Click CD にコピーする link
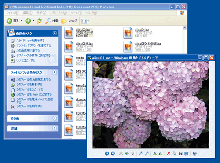Viewport: 220px width, 163px height. (x=26, y=60)
